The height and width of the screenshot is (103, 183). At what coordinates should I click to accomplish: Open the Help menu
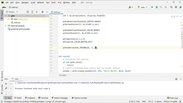tap(74, 3)
